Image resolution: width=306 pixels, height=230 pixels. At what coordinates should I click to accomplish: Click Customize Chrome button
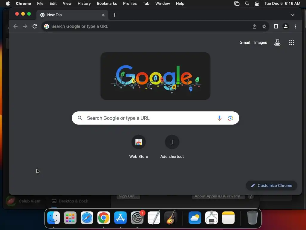click(271, 186)
